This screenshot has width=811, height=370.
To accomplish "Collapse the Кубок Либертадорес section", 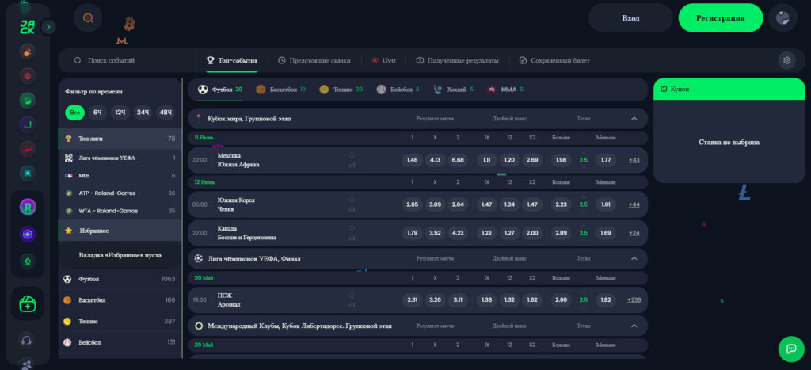I will 634,326.
